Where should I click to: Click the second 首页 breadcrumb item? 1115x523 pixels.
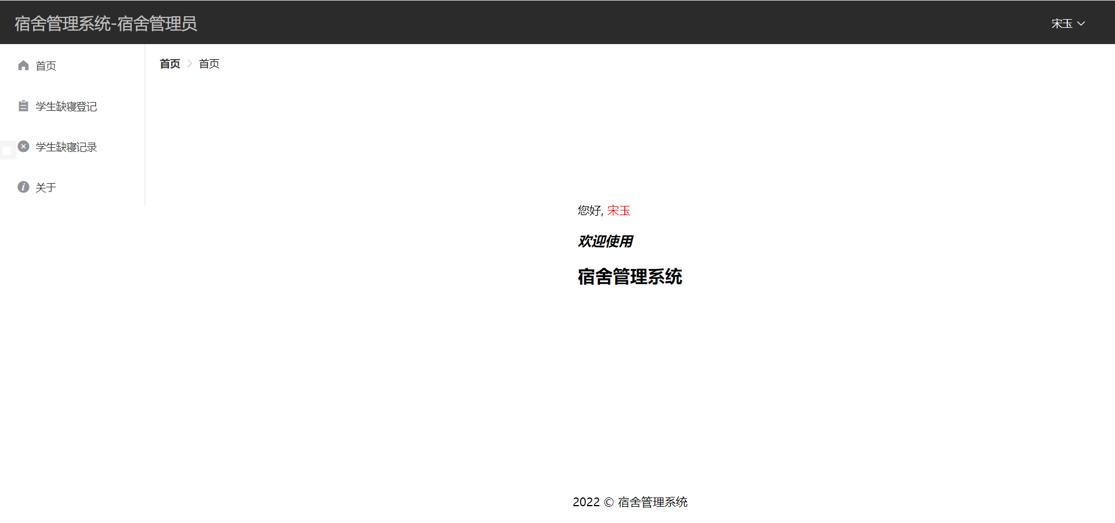(209, 64)
